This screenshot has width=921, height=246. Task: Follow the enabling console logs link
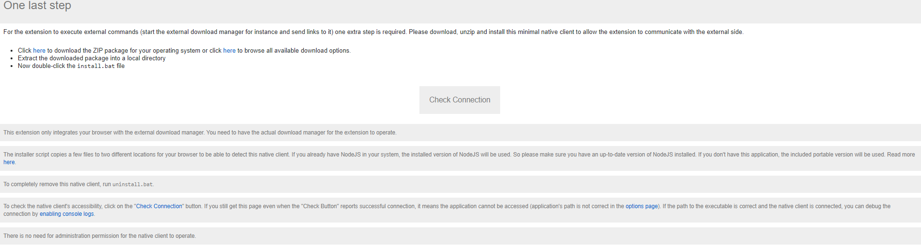tap(67, 214)
